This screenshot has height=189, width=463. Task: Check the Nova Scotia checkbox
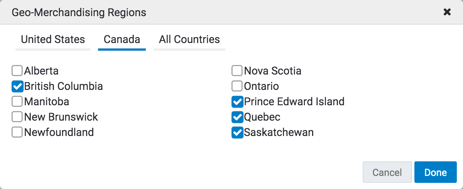click(237, 71)
